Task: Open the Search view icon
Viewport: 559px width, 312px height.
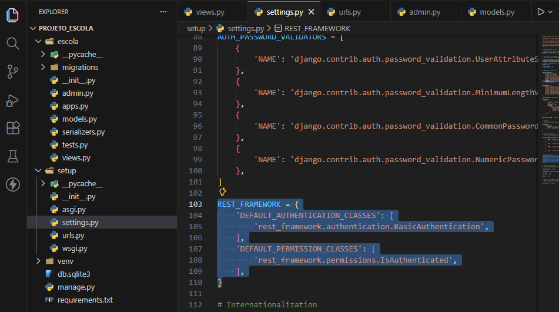Action: (13, 43)
